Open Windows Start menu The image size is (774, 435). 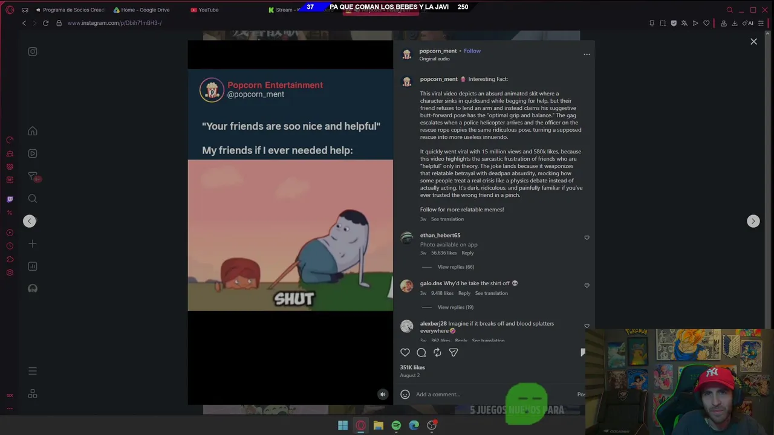[343, 425]
